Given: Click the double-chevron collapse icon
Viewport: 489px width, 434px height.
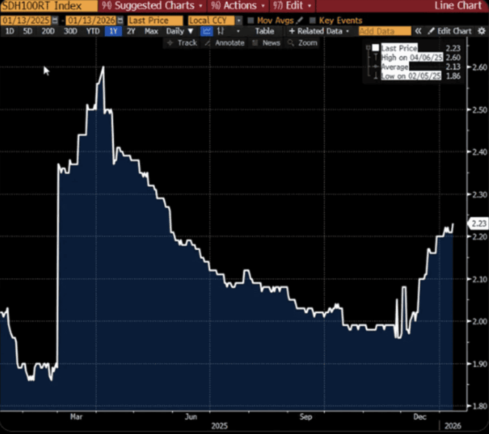Looking at the screenshot, I should [418, 31].
